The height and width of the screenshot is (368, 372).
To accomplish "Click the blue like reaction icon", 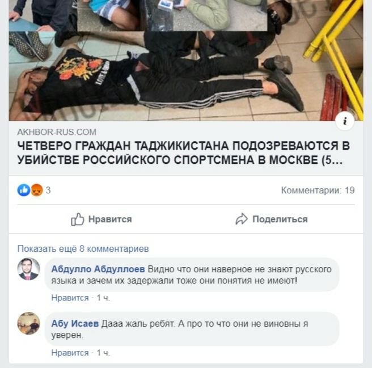I will (24, 190).
